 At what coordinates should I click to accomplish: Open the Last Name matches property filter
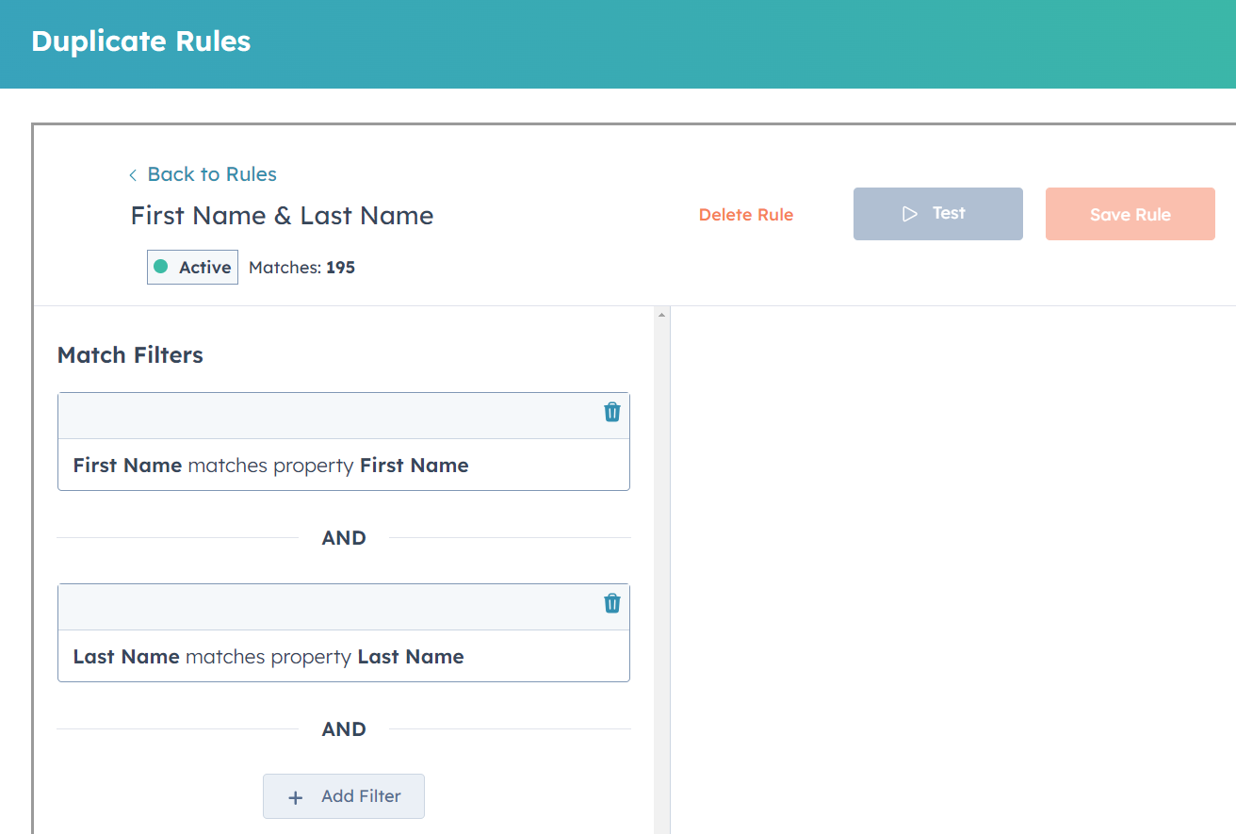tap(268, 657)
